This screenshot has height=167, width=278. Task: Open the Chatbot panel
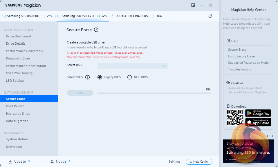249,88
